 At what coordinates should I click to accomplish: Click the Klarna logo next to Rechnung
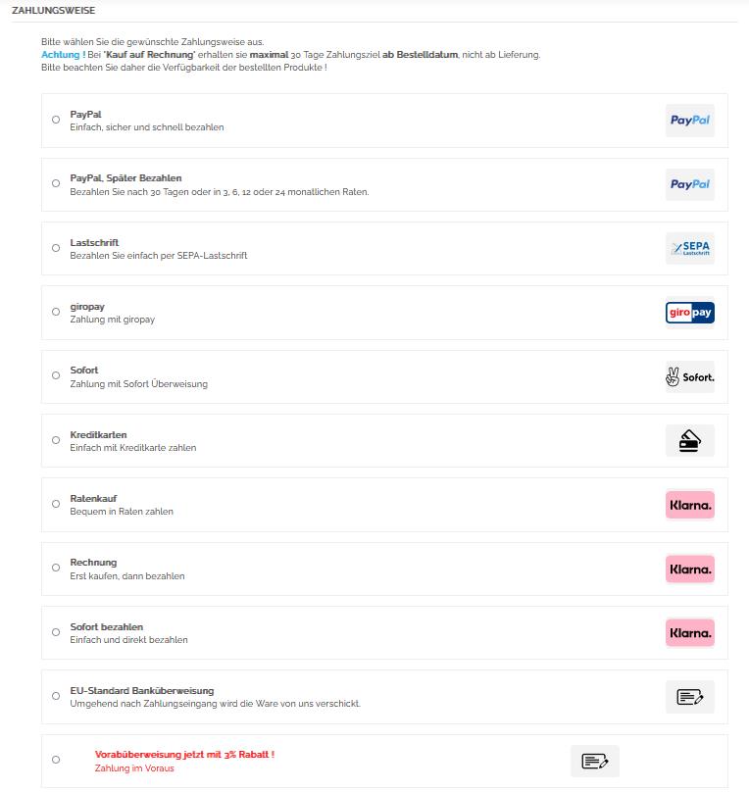[689, 569]
